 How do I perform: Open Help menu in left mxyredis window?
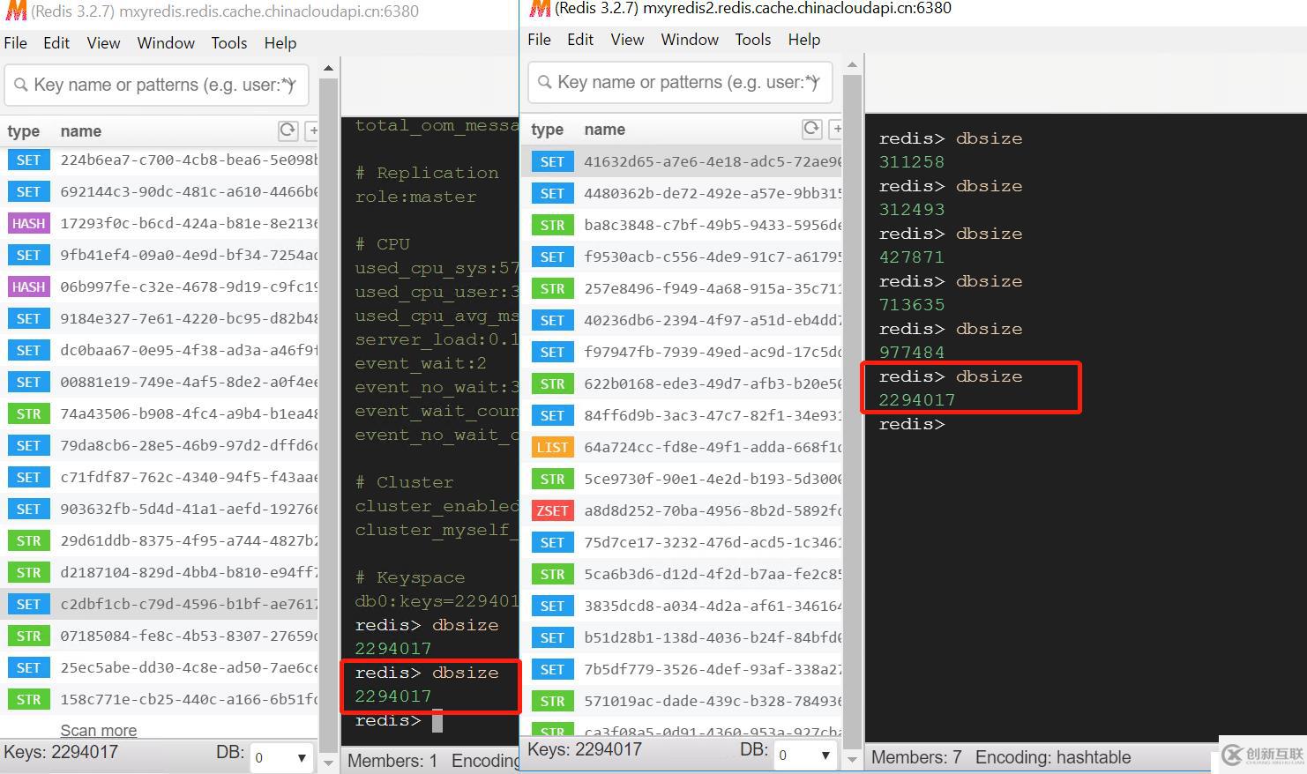280,42
